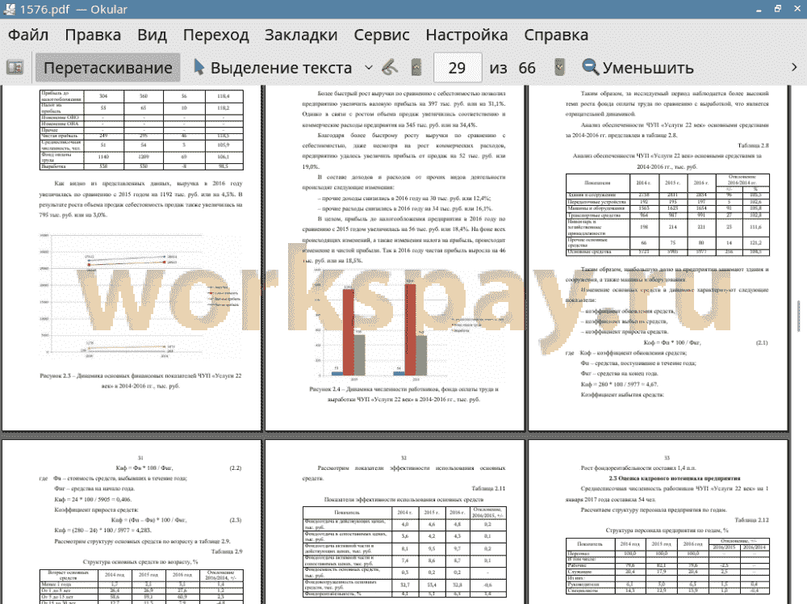Open the Справка menu

pyautogui.click(x=556, y=35)
